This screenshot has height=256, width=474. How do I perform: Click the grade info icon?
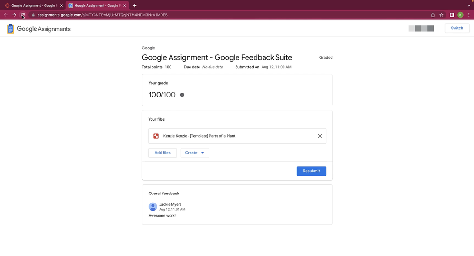182,95
